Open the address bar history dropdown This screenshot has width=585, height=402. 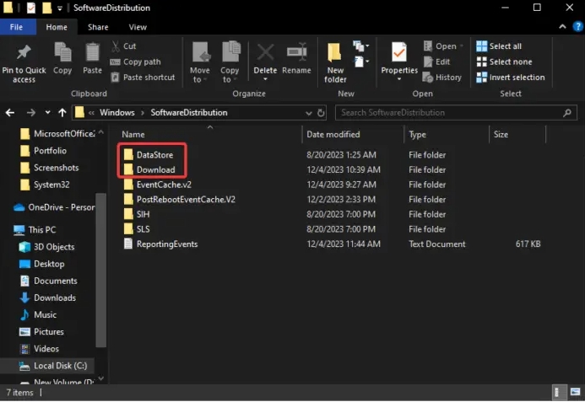[x=306, y=112]
